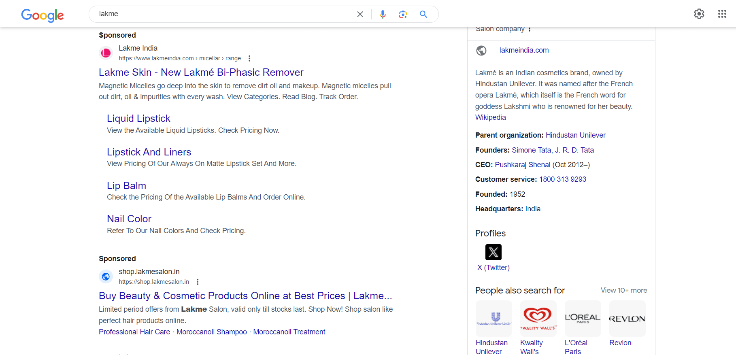Screen dimensions: 736x355
Task: Open the Wikipedia source link
Action: click(490, 117)
